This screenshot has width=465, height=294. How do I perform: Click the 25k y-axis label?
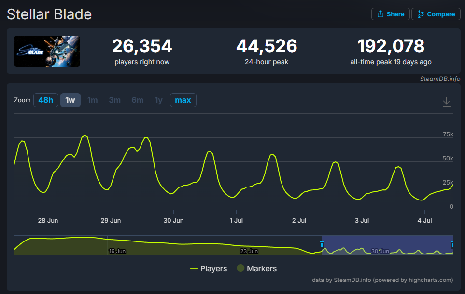pyautogui.click(x=448, y=182)
